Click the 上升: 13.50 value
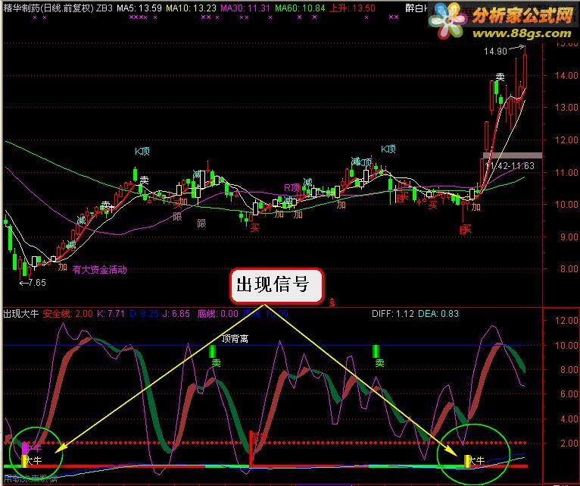The image size is (580, 486). click(x=352, y=8)
